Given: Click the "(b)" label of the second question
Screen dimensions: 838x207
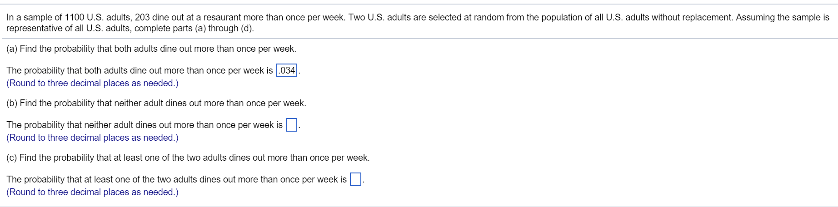Looking at the screenshot, I should pos(12,103).
